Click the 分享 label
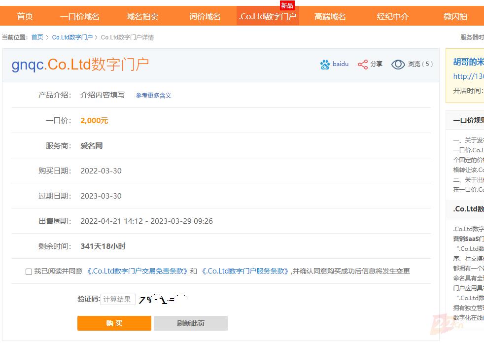The height and width of the screenshot is (343, 484). (x=376, y=64)
